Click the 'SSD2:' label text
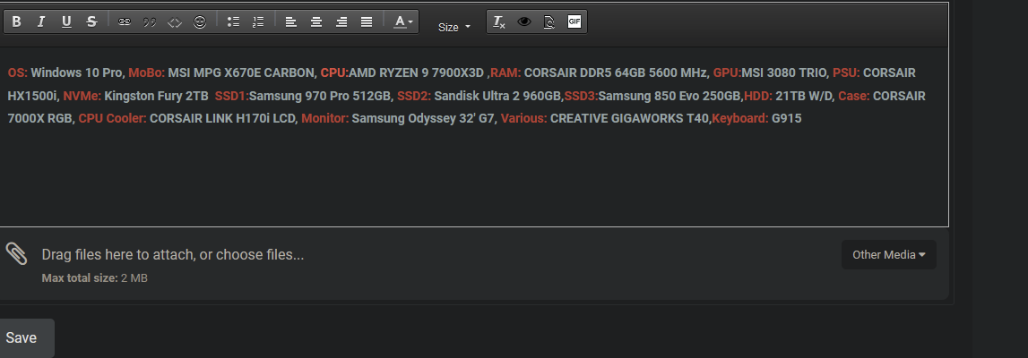 pos(414,96)
